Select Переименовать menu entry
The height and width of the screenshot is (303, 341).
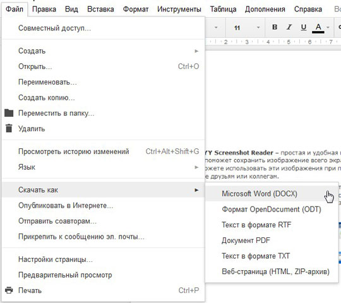click(104, 82)
